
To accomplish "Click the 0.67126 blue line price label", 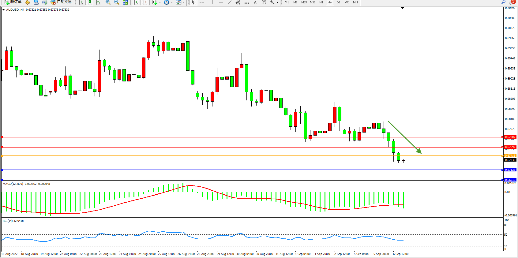I will 510,170.
